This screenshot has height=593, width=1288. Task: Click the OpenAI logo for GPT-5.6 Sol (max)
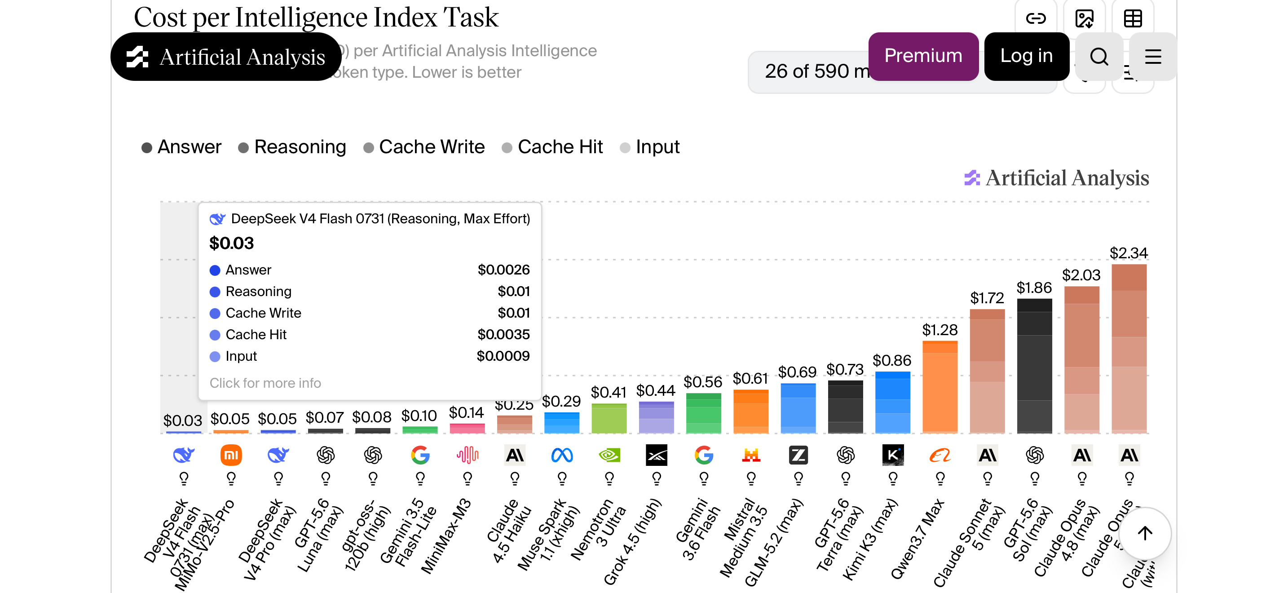coord(1035,455)
